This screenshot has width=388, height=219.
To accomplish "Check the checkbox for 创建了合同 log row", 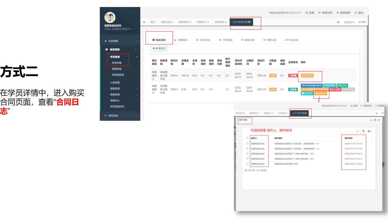I will 247,164.
